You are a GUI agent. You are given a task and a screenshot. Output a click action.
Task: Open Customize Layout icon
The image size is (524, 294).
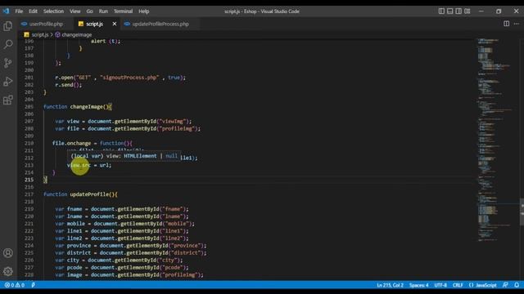tap(468, 11)
